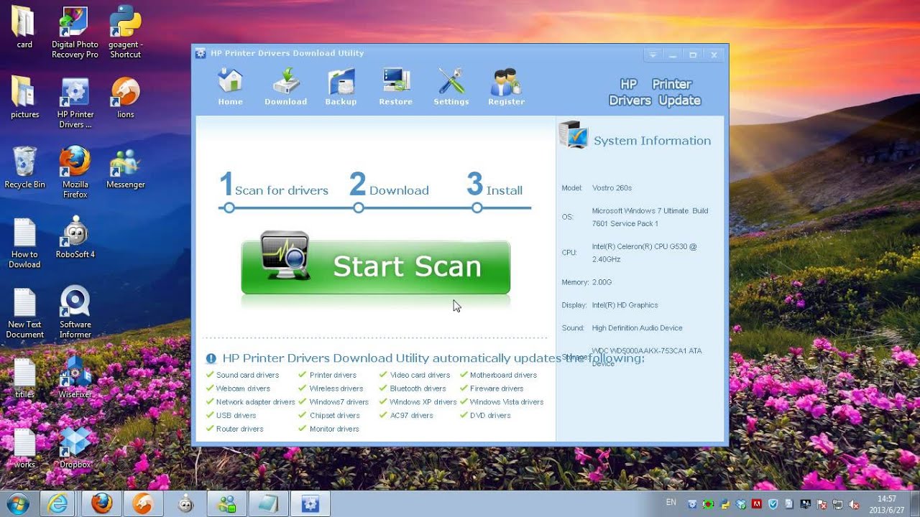Open the Home section in the toolbar

[x=230, y=88]
